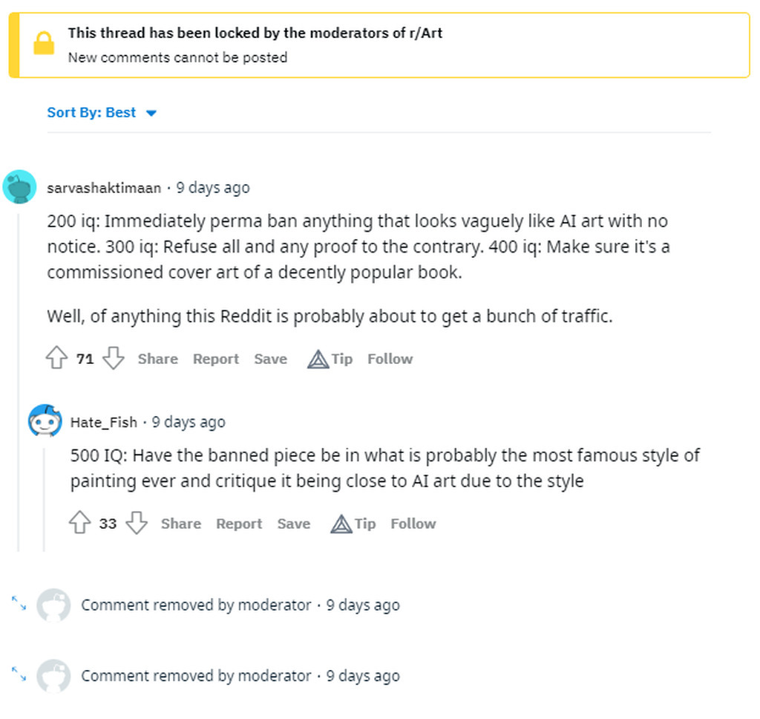Upvote Hate_Fish's reply
Screen dimensions: 760x719
tap(80, 523)
